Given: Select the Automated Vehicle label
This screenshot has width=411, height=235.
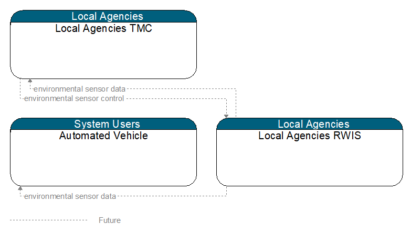Looking at the screenshot, I should click(x=103, y=136).
